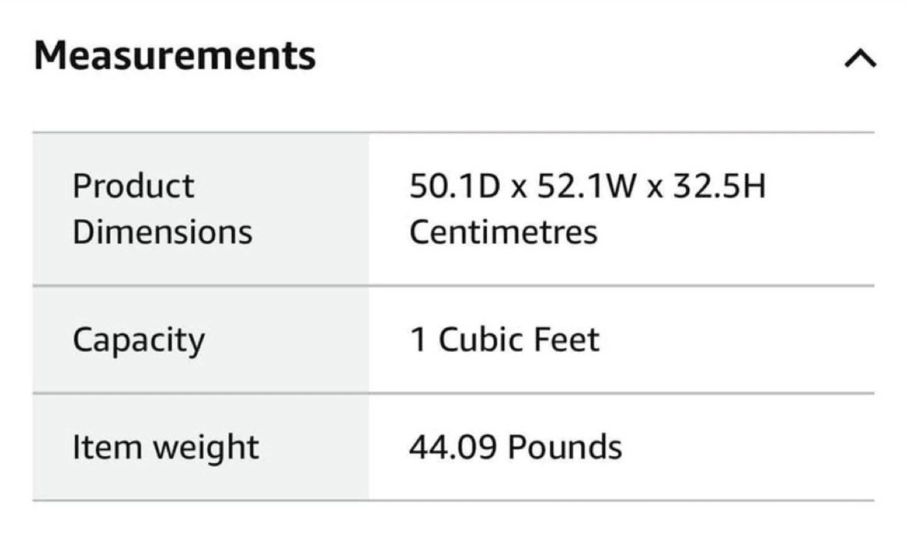Click the word Product in first row

pos(134,186)
